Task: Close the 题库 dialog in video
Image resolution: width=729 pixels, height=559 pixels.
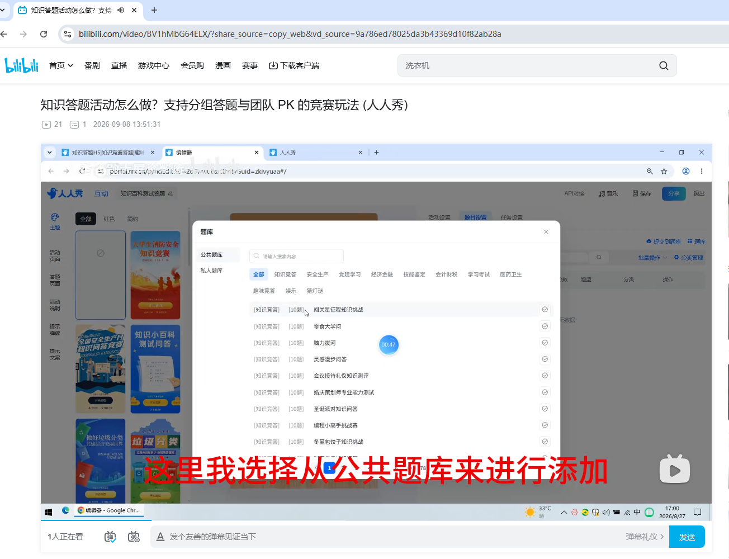Action: point(546,232)
